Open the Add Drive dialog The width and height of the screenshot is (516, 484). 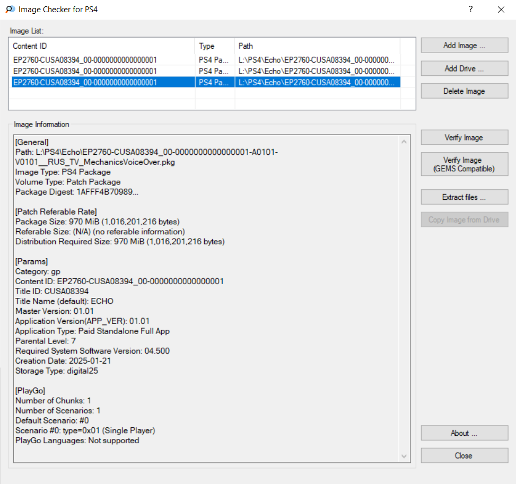pyautogui.click(x=465, y=68)
